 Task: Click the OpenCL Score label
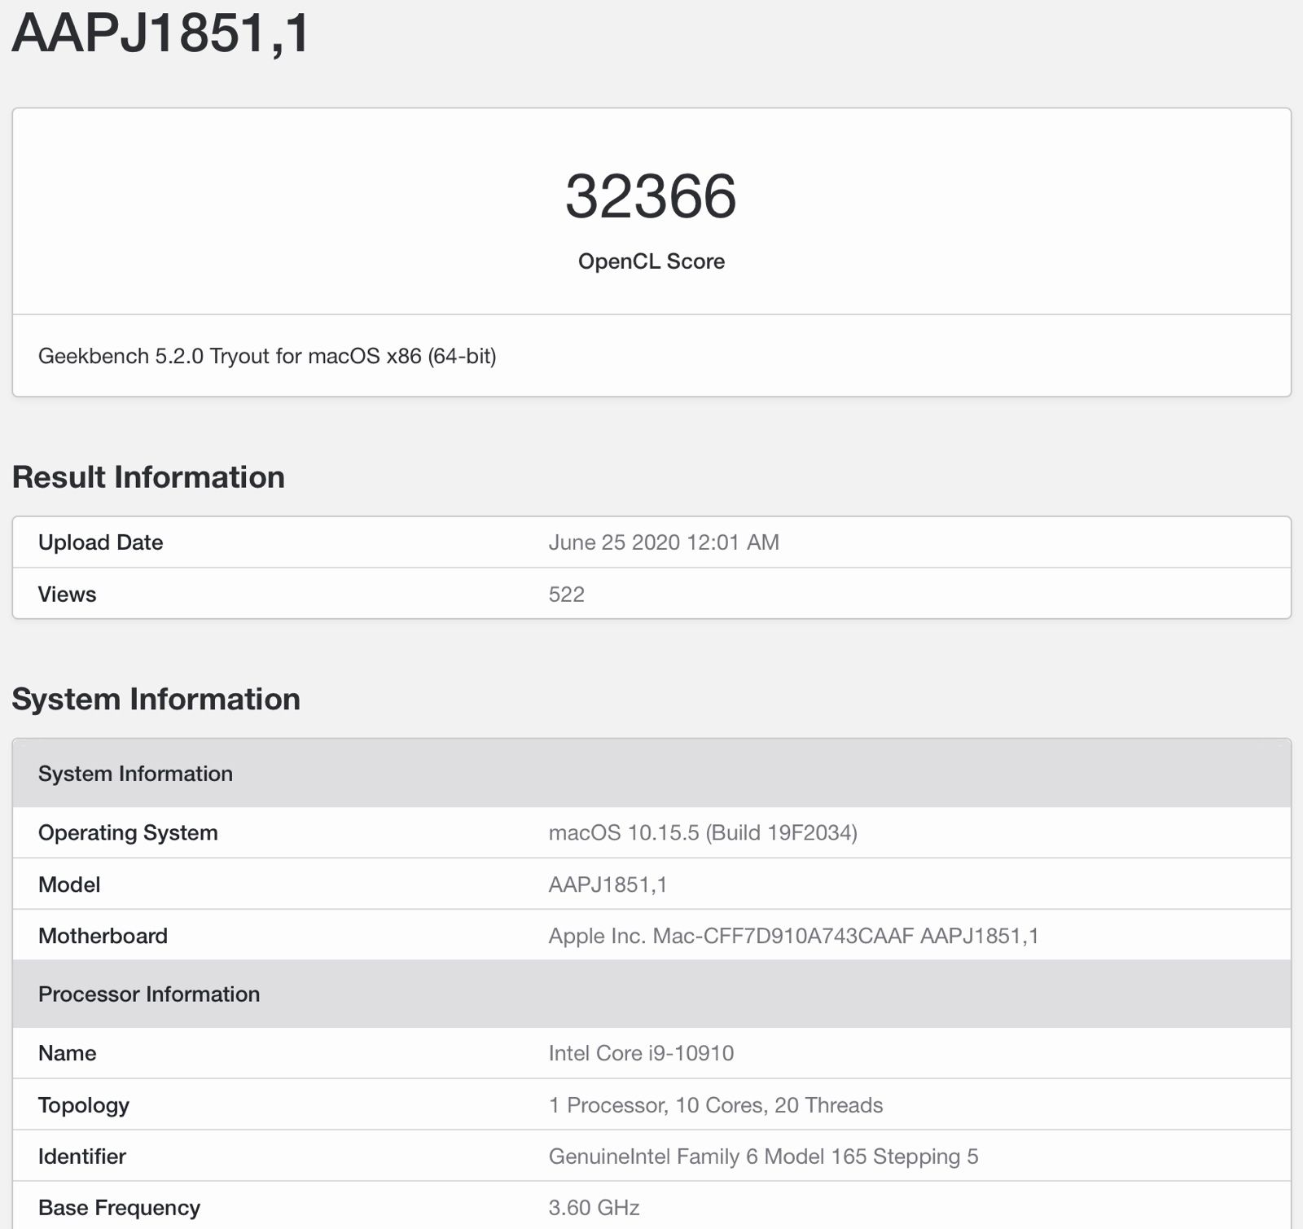[x=651, y=261]
